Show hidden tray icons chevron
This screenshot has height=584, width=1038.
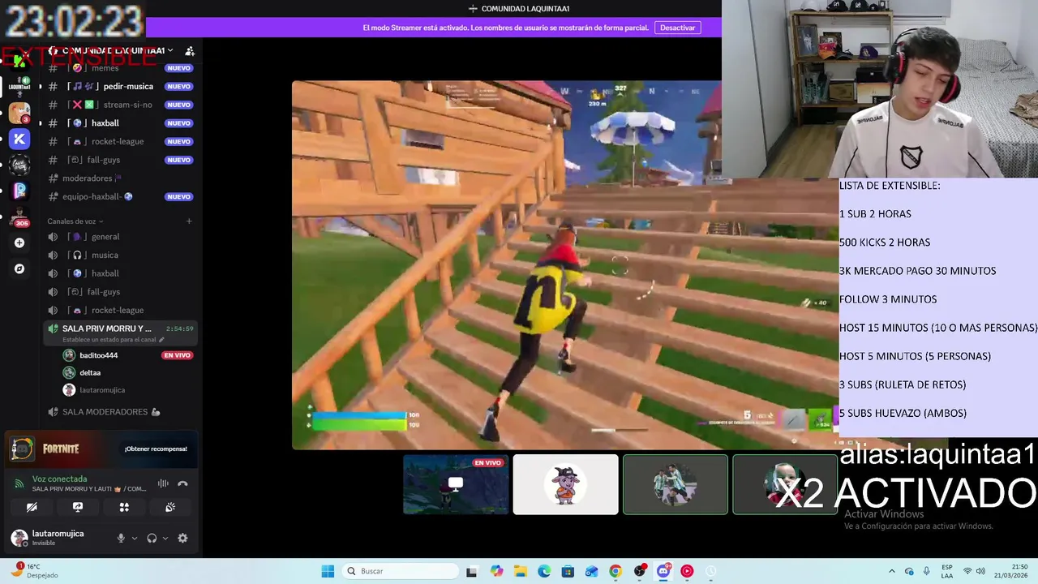pos(892,571)
